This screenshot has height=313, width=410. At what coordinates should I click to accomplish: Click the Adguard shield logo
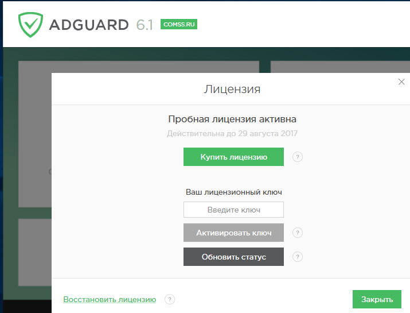tap(30, 25)
